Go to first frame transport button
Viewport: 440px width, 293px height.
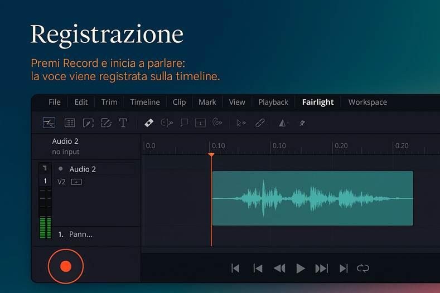click(x=235, y=268)
